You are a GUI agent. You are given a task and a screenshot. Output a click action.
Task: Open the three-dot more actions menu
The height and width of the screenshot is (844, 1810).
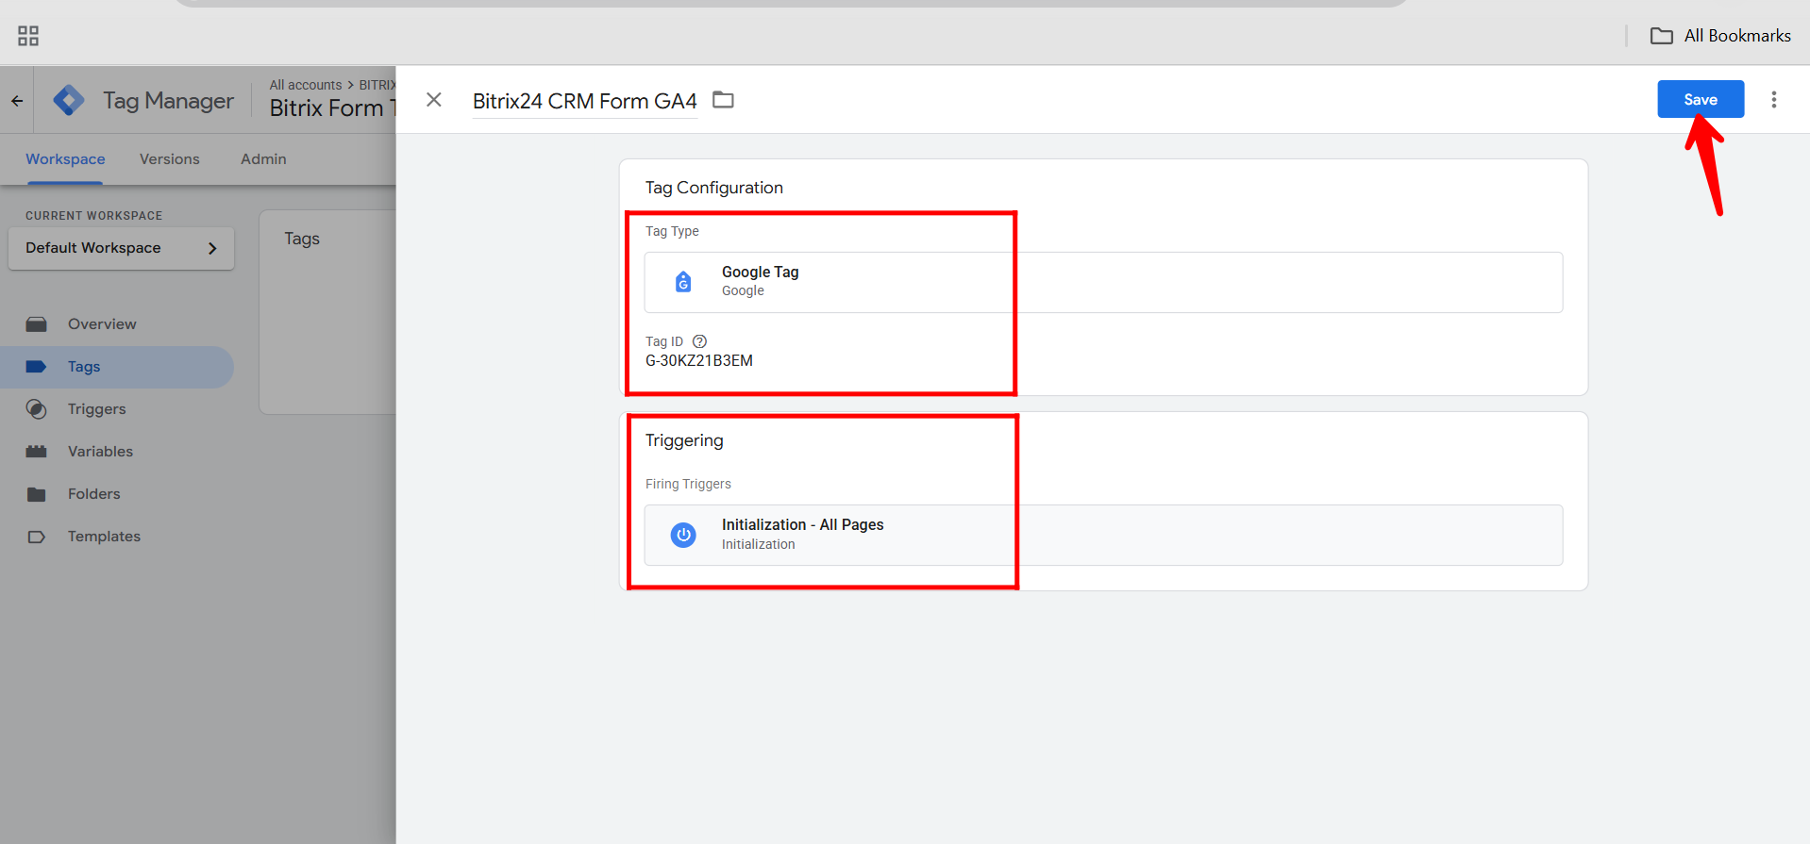pyautogui.click(x=1774, y=100)
